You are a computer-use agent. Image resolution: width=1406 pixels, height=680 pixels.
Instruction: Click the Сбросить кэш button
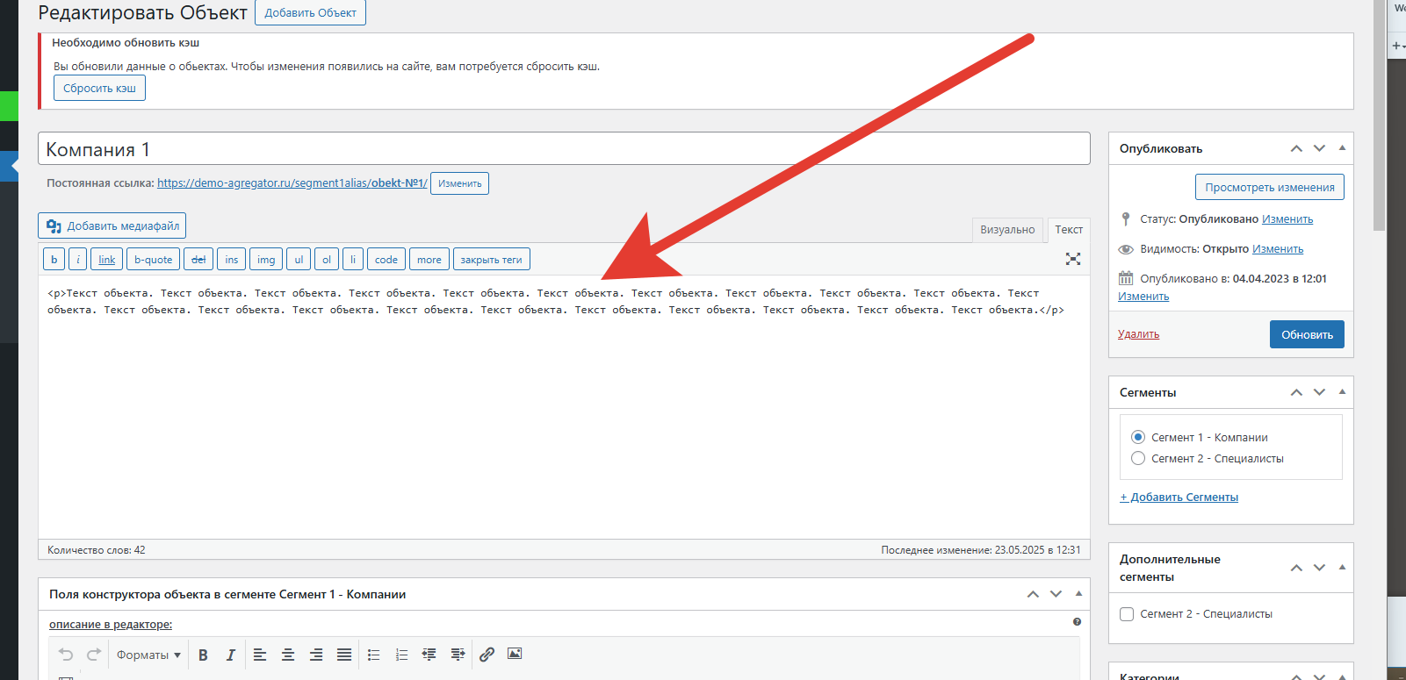99,89
